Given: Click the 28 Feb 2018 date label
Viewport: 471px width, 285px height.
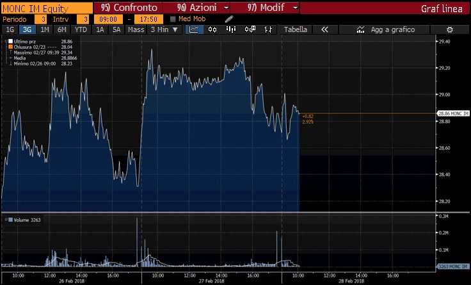Looking at the screenshot, I should [x=351, y=281].
